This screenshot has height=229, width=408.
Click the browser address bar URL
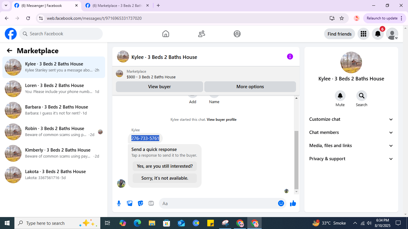tap(94, 18)
